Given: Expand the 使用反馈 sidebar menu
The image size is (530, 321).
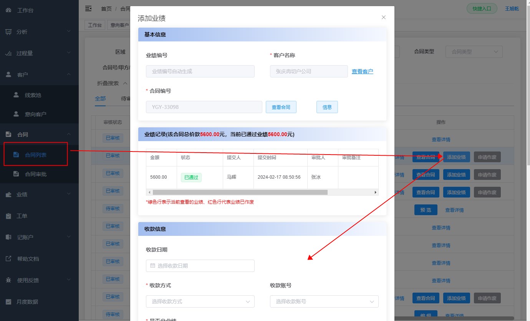Looking at the screenshot, I should tap(68, 280).
